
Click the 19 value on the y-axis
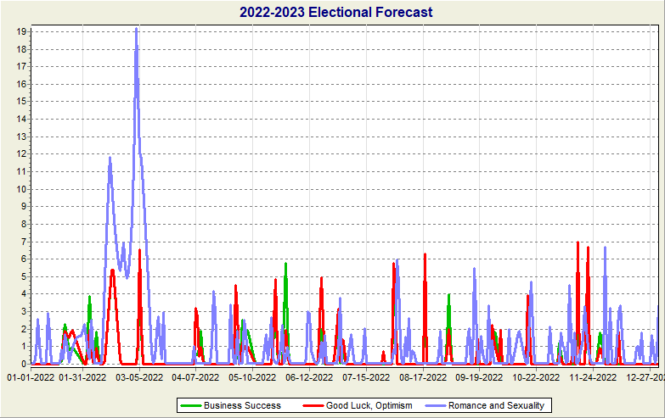19,31
